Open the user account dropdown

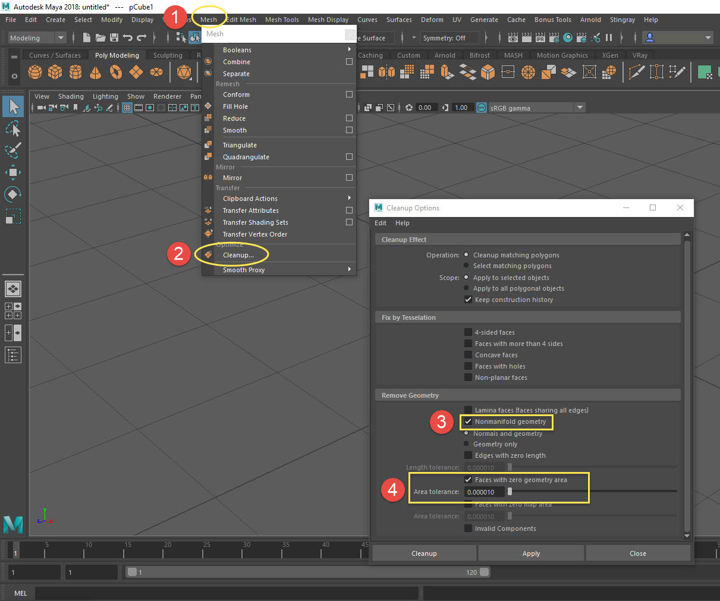click(678, 38)
